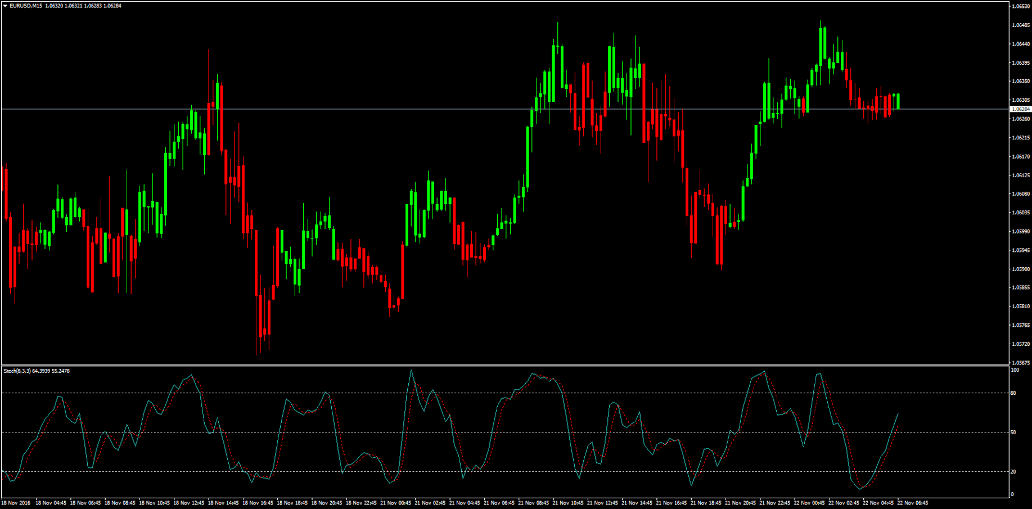Click the 21 Nov 18:45 time label
1032x509 pixels.
pyautogui.click(x=706, y=503)
